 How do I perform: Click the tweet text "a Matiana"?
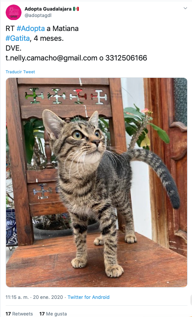point(62,28)
